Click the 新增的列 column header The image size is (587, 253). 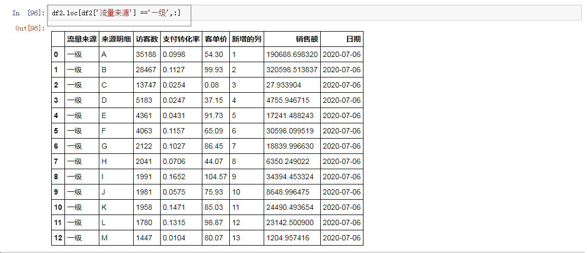click(246, 39)
